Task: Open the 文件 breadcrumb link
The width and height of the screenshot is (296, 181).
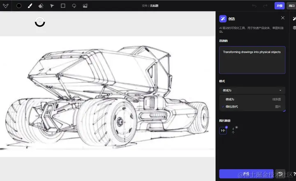Action: [144, 6]
